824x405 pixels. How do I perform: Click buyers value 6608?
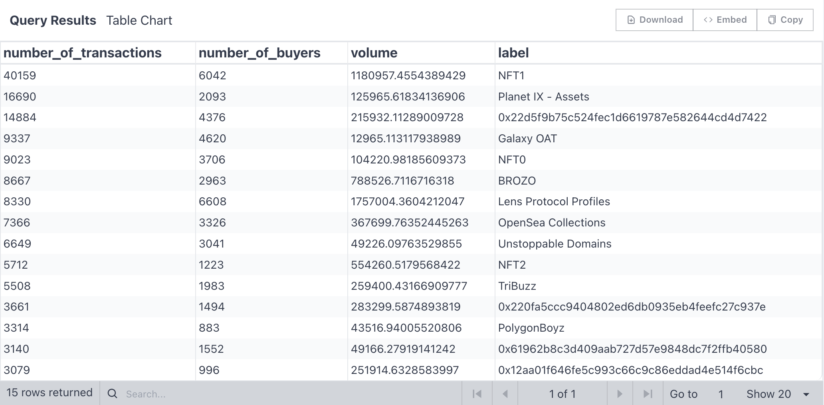[x=212, y=201]
